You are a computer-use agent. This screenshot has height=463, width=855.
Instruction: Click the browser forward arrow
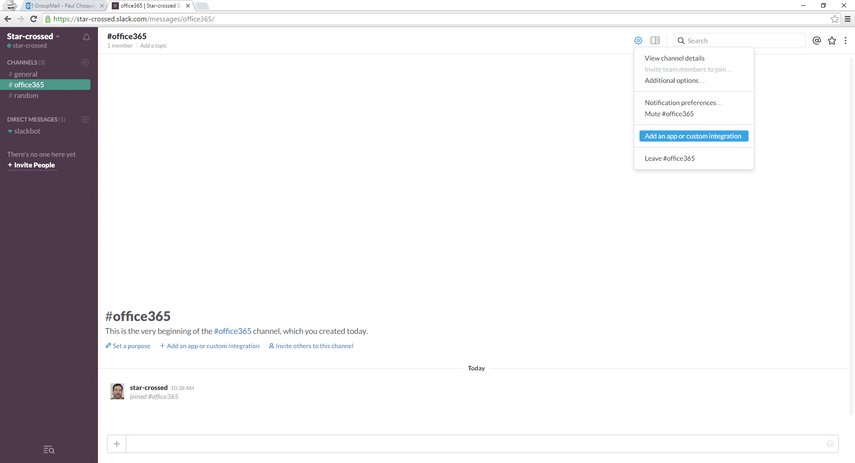20,19
